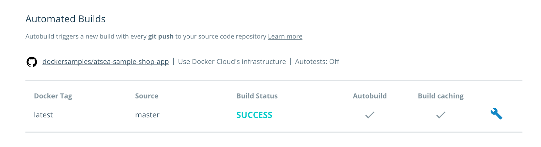Click the GitHub octocat logo icon

point(32,62)
